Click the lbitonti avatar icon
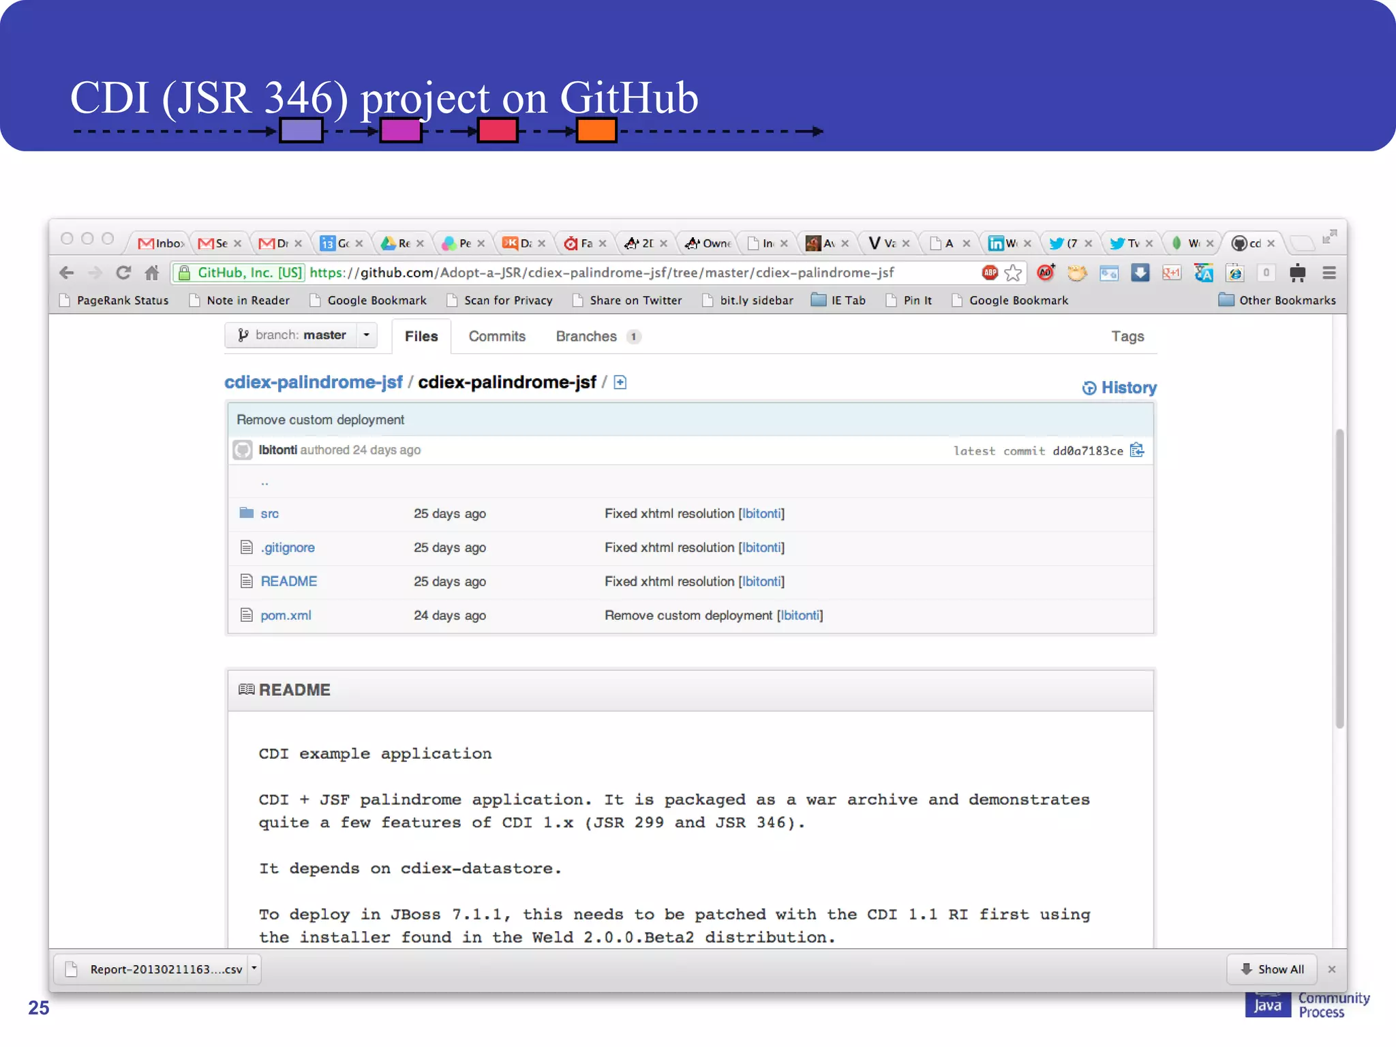The image size is (1396, 1047). pos(243,450)
